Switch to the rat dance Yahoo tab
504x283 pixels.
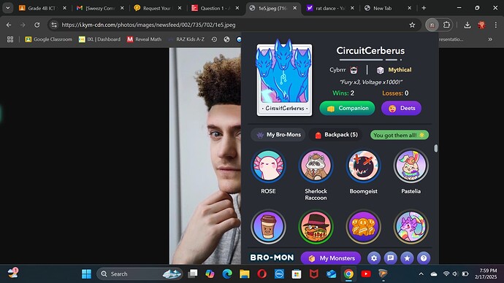pyautogui.click(x=330, y=8)
